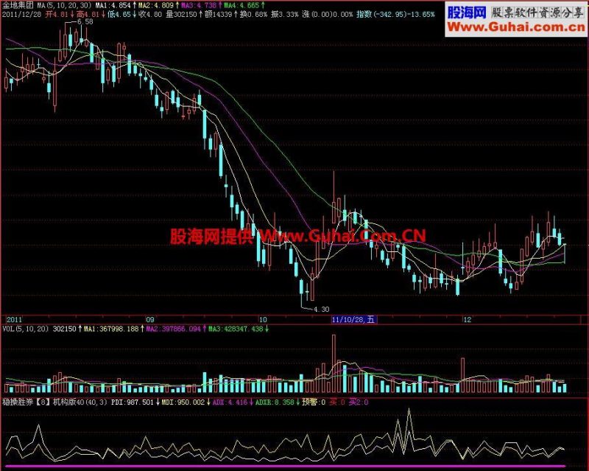Click the 股海网 logo in the corner

pos(467,13)
